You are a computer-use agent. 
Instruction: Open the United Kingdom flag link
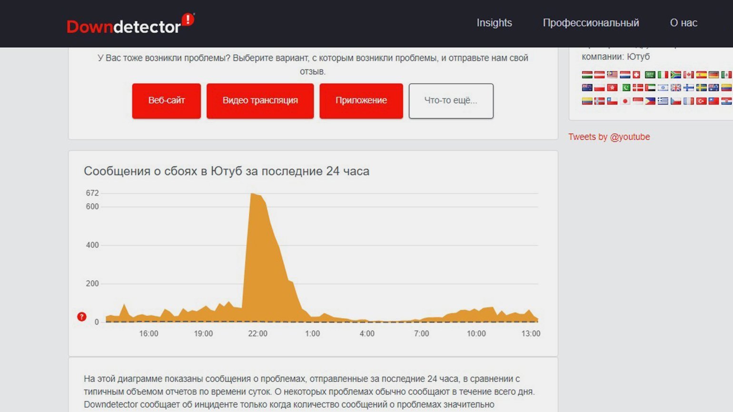point(676,88)
